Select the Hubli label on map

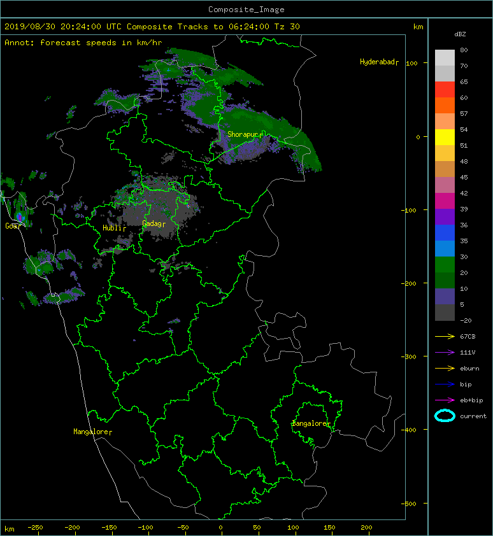tap(114, 228)
